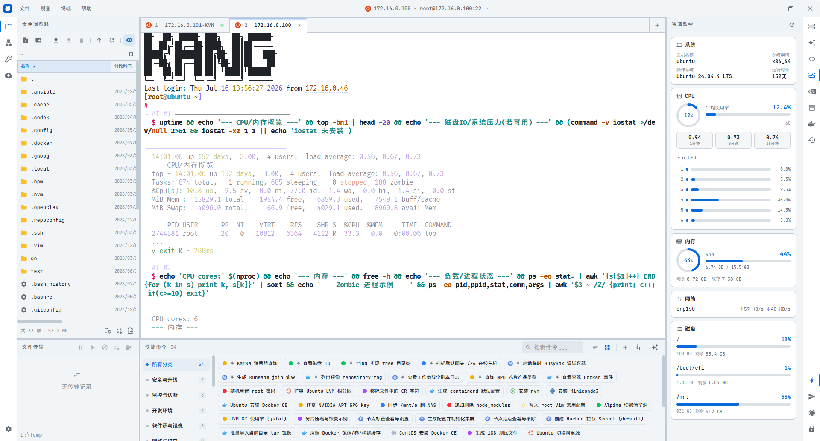Open the 帮助 menu

click(x=86, y=8)
